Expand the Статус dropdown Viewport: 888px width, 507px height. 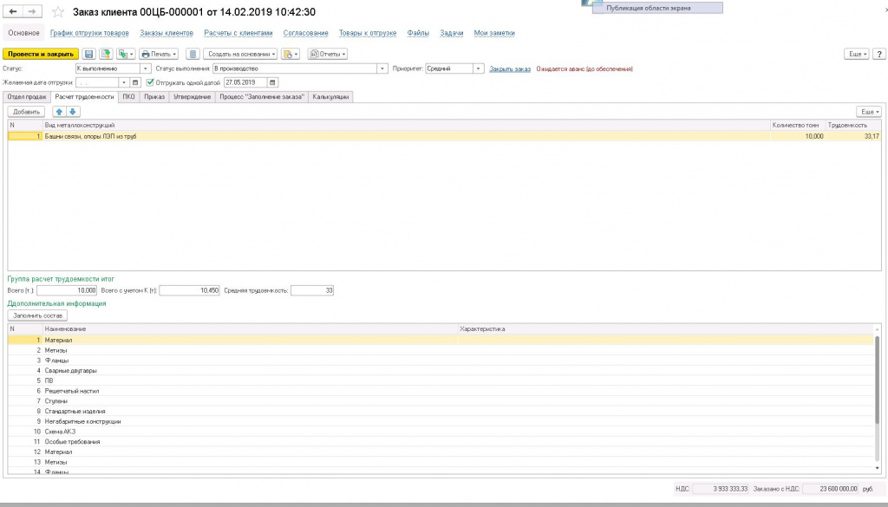146,68
